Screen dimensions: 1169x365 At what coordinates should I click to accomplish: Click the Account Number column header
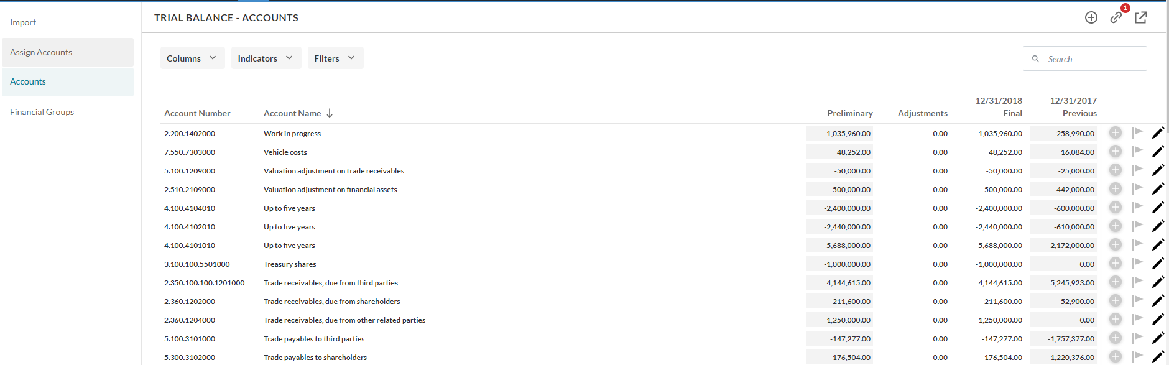(197, 113)
